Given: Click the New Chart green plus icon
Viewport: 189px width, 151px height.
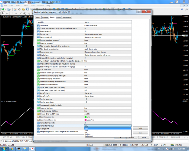Looking at the screenshot, I should coord(3,9).
